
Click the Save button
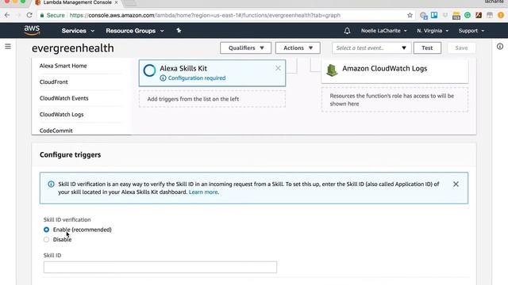(461, 47)
